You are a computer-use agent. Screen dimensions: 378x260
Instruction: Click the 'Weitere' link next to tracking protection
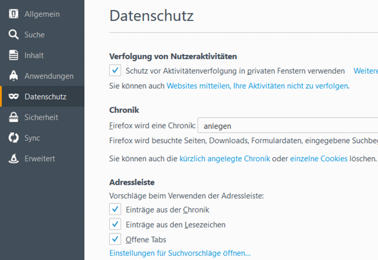[365, 71]
